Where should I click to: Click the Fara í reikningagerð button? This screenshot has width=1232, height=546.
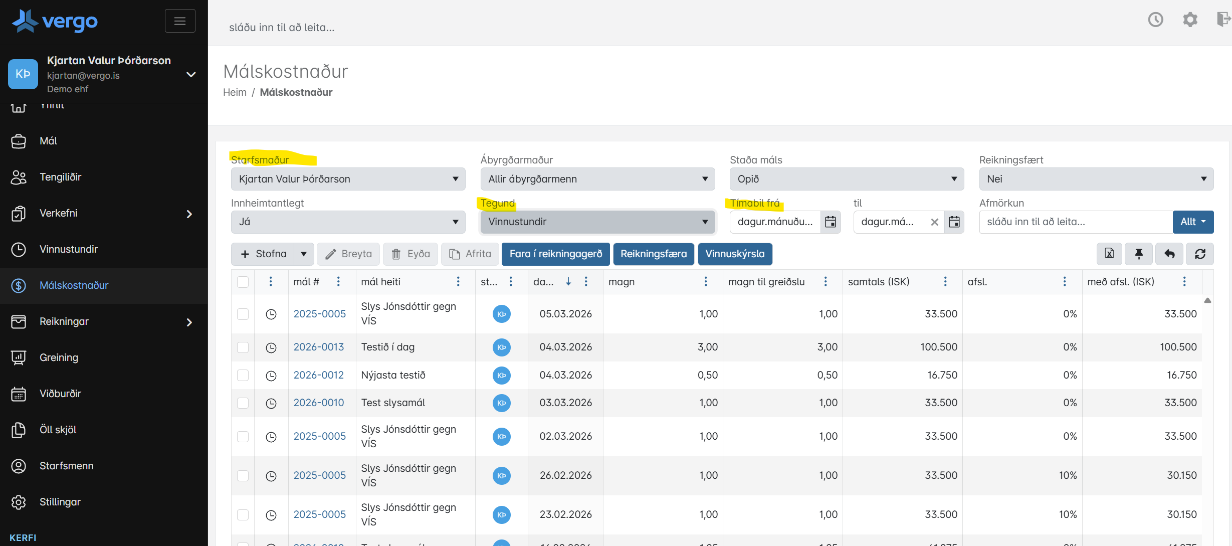point(555,254)
